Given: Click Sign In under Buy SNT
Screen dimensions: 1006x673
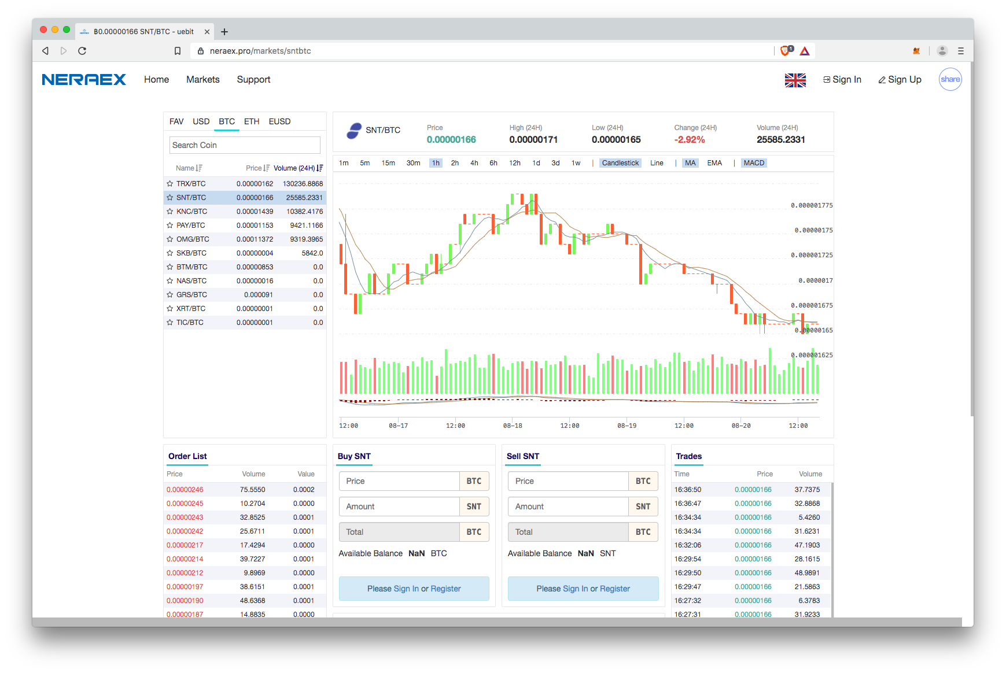Looking at the screenshot, I should point(406,589).
